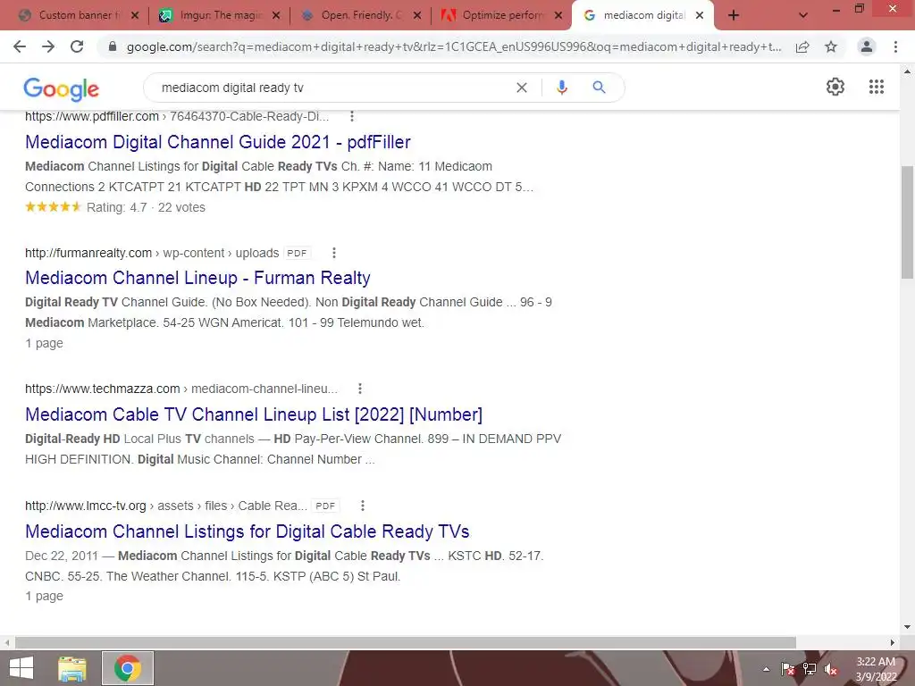Close the Open. Friendly. tab
915x686 pixels.
417,16
